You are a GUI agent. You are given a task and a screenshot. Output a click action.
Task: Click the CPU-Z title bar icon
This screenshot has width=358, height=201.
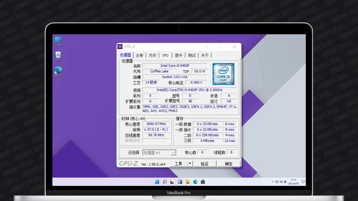(x=120, y=47)
